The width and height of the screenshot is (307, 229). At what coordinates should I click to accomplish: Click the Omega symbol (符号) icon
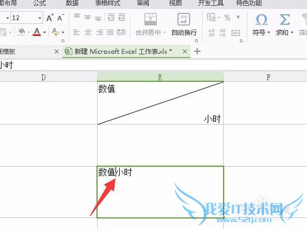pos(262,20)
